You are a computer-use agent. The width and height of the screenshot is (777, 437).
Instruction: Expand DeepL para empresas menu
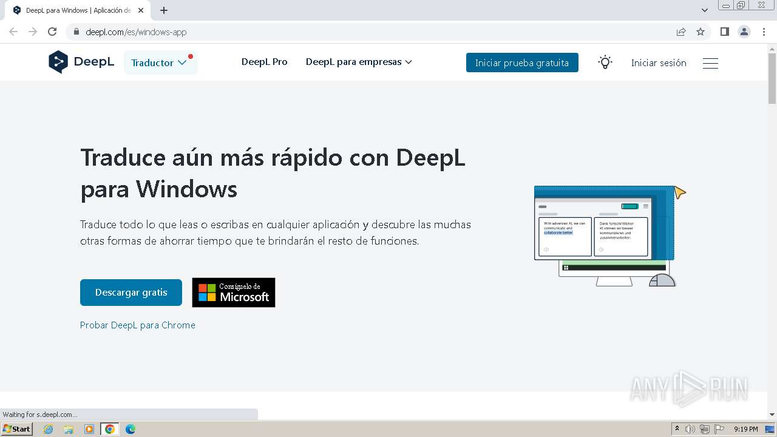point(359,62)
